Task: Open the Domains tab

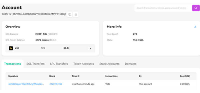Action: click(130, 64)
